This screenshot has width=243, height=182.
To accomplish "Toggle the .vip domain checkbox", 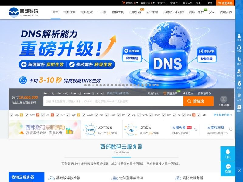I will tap(128, 115).
